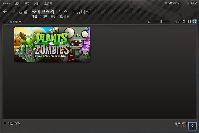
Task: Click the zoom slider handle
Action: click(161, 22)
